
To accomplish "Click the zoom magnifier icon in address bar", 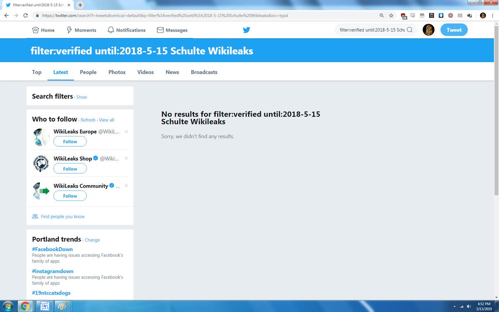I will (381, 15).
